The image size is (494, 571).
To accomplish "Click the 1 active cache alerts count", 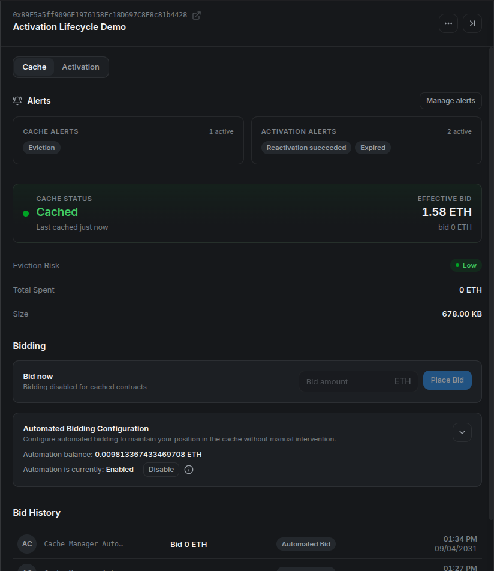I will (x=221, y=131).
